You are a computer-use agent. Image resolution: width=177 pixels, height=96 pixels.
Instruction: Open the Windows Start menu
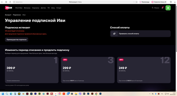[3, 94]
